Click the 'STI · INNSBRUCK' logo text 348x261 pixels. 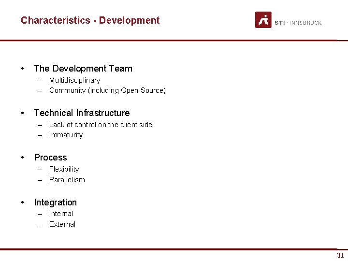coord(298,23)
